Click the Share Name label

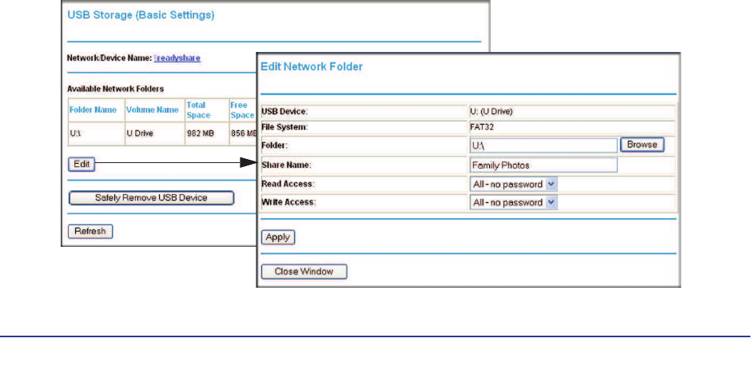coord(287,165)
